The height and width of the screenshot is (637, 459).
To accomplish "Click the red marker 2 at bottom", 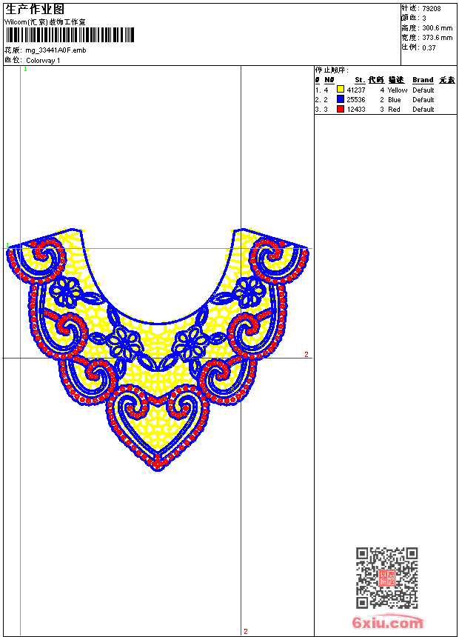I will [x=246, y=631].
